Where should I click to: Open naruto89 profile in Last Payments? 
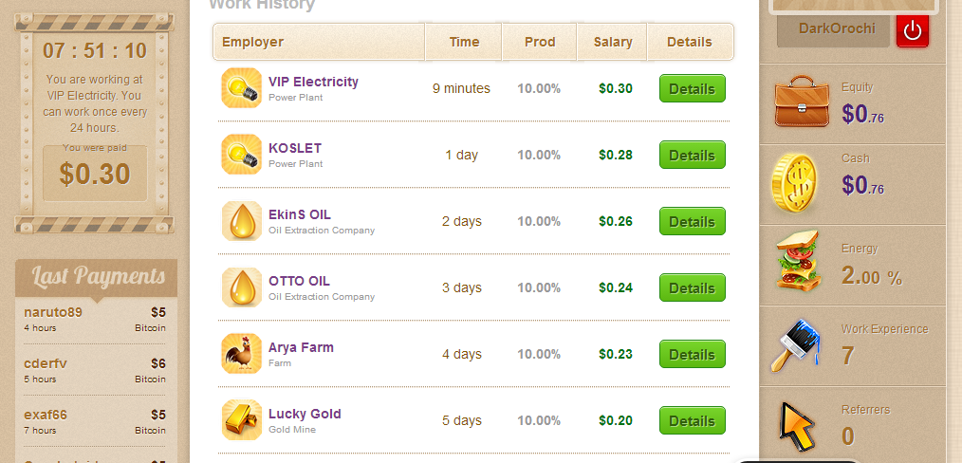point(53,311)
